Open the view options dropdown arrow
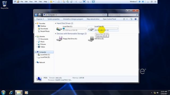This screenshot has height=95, width=170. click(x=127, y=19)
